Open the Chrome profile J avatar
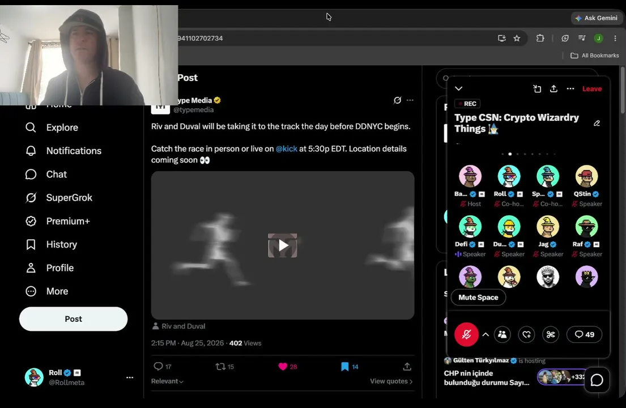The height and width of the screenshot is (408, 626). click(x=598, y=39)
